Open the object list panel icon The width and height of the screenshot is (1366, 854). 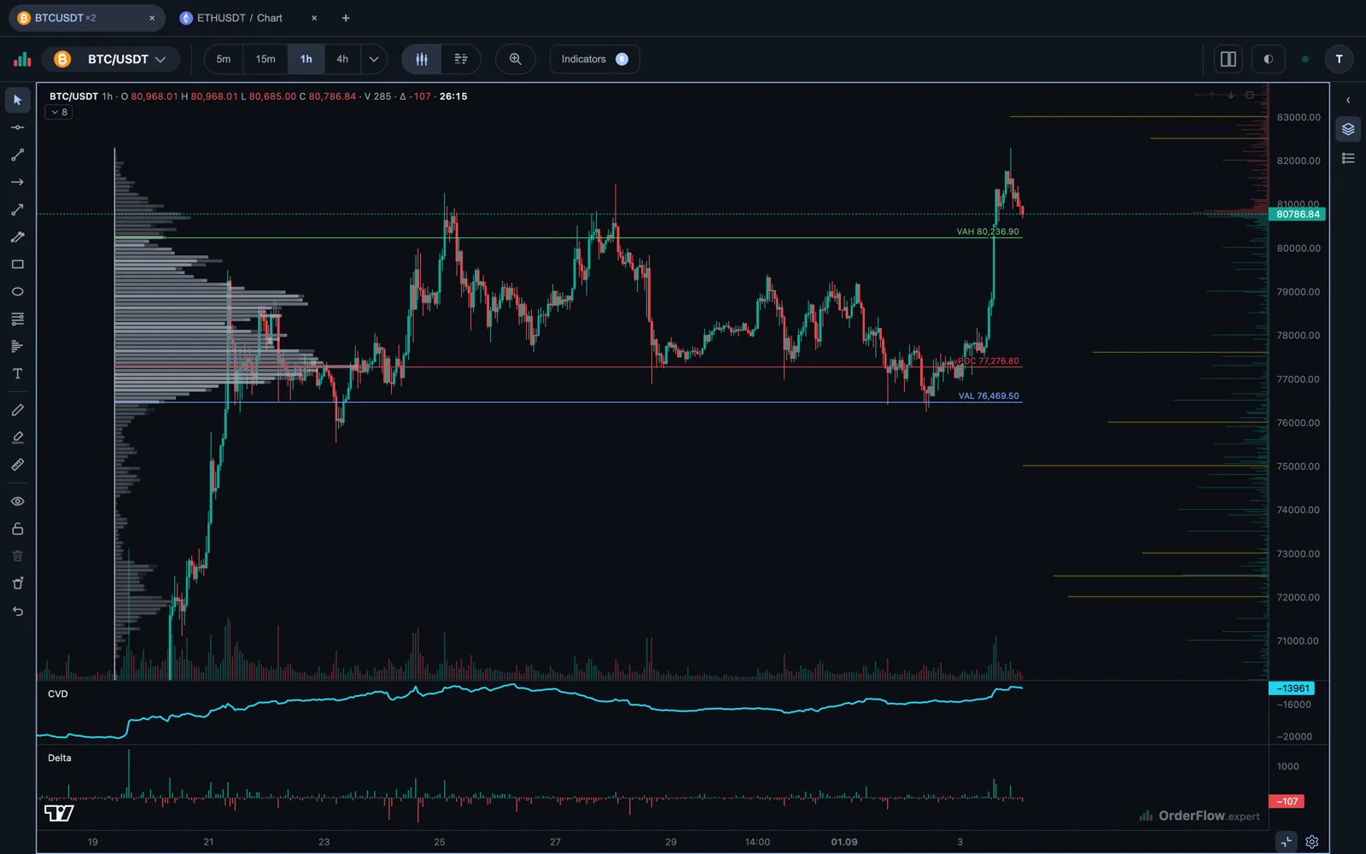(x=1348, y=158)
